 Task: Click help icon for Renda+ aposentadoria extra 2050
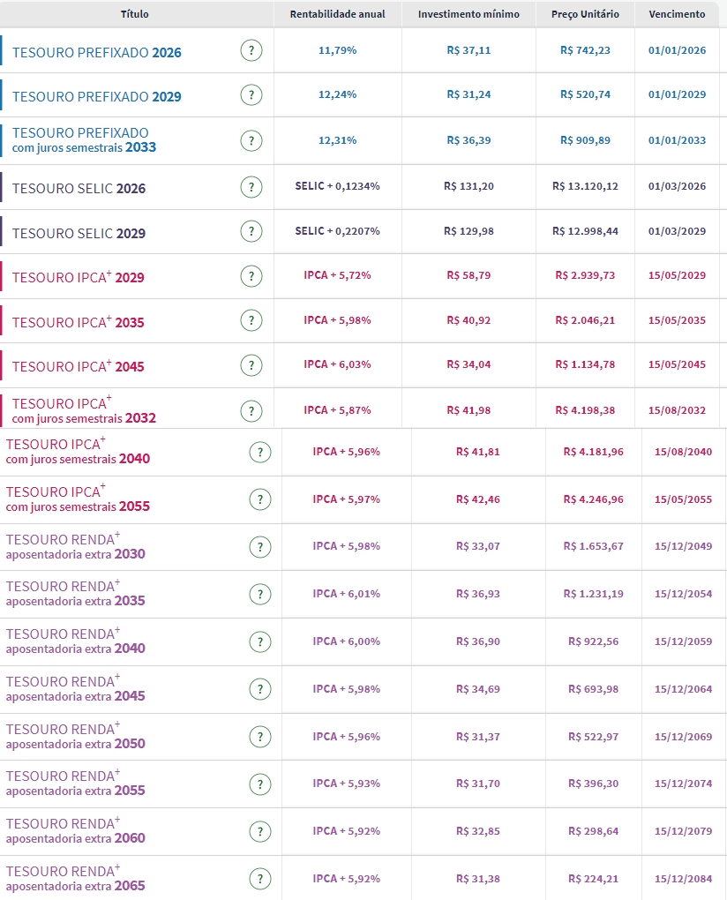[259, 737]
